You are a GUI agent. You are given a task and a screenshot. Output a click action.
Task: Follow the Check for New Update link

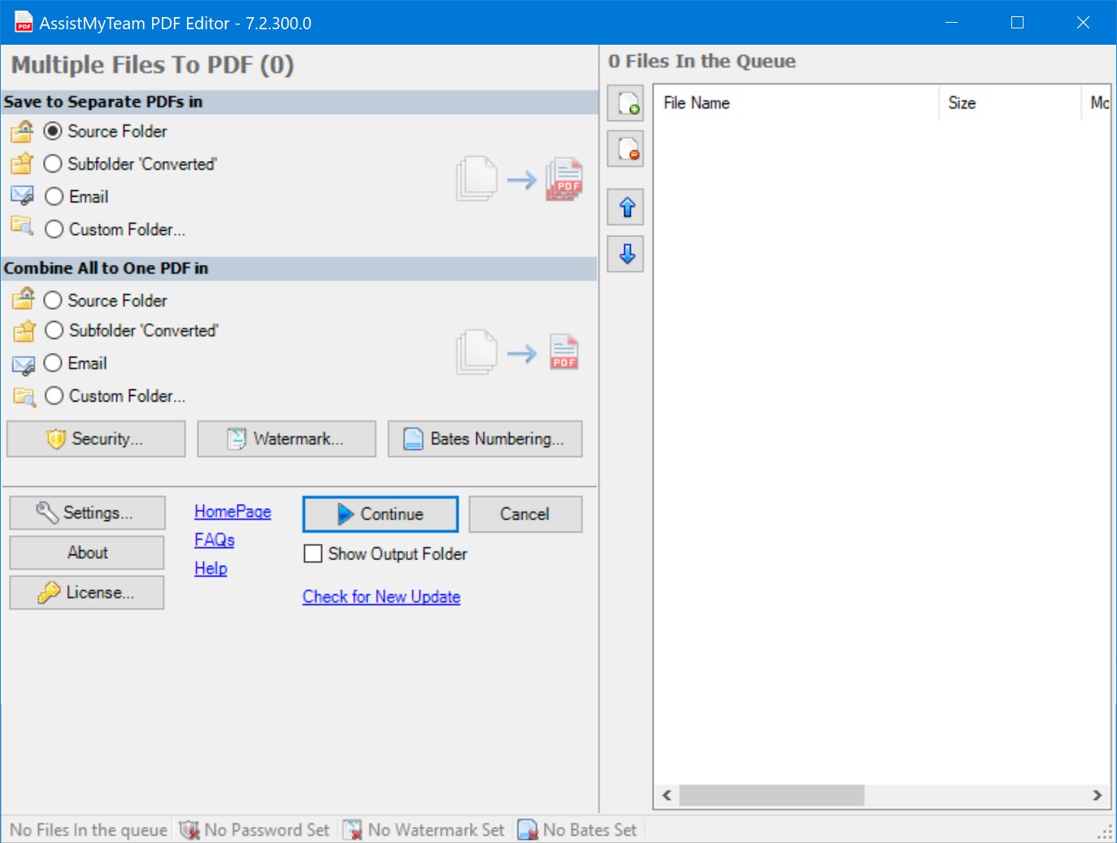(x=381, y=596)
